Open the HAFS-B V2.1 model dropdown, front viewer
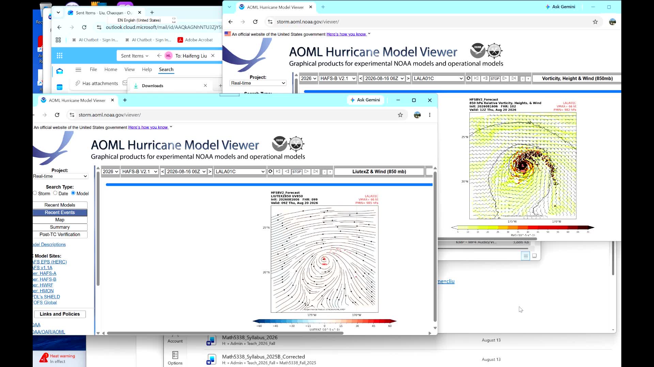This screenshot has width=654, height=367. [x=140, y=172]
